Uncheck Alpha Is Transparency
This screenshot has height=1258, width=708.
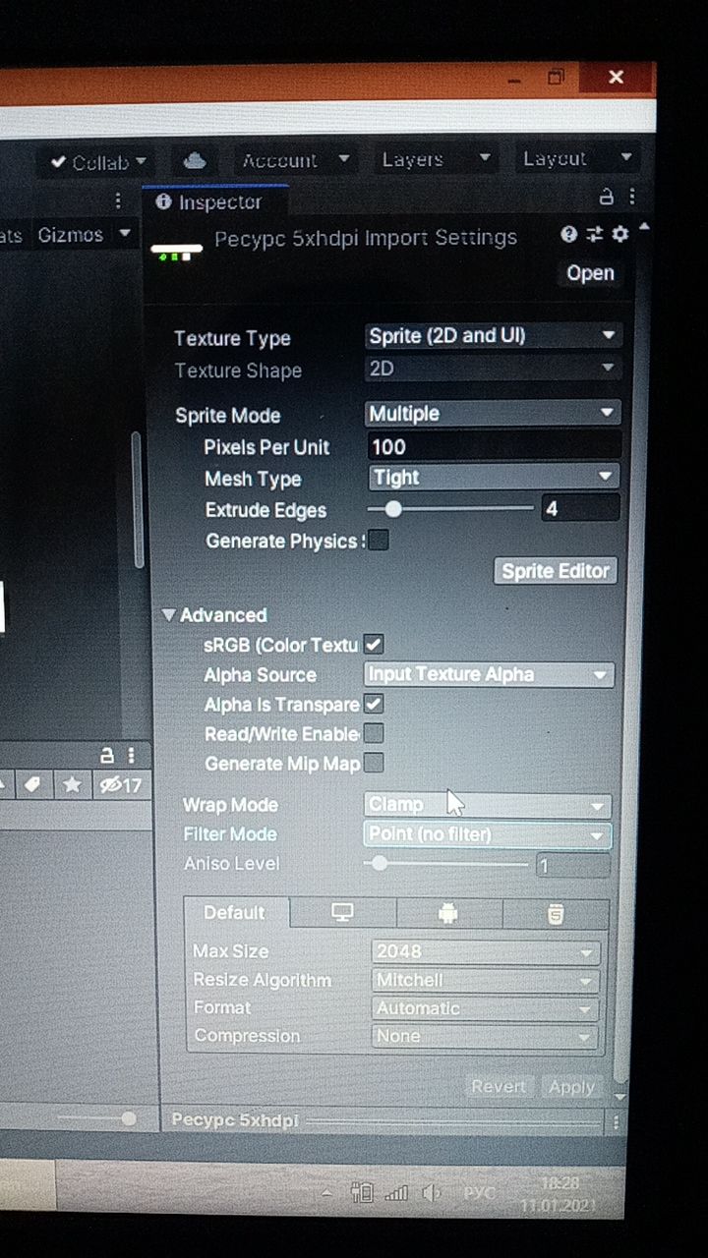click(374, 704)
